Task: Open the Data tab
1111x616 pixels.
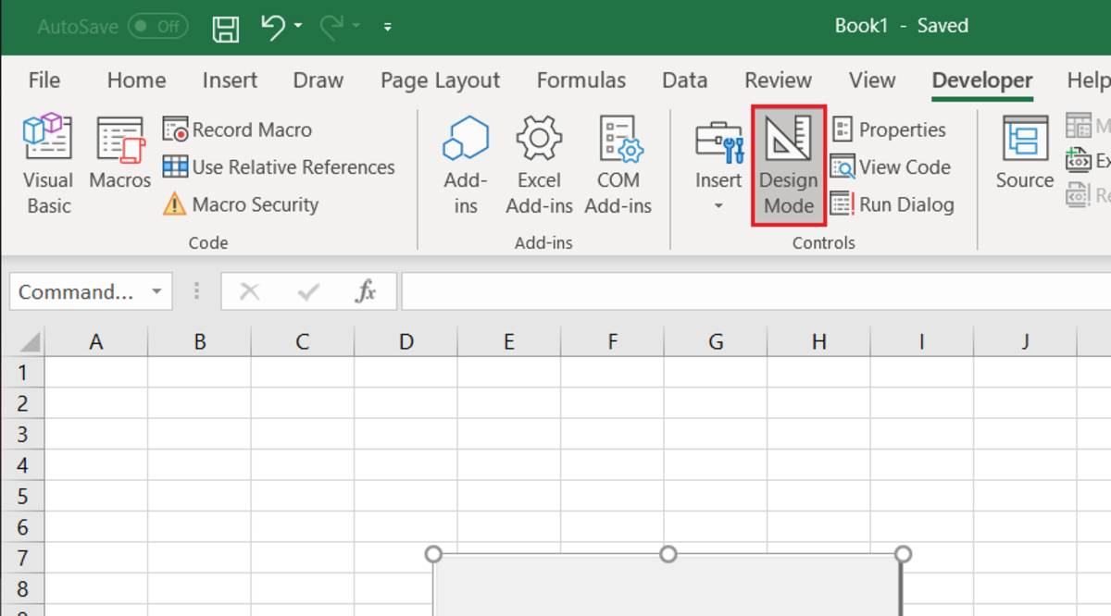Action: point(685,80)
